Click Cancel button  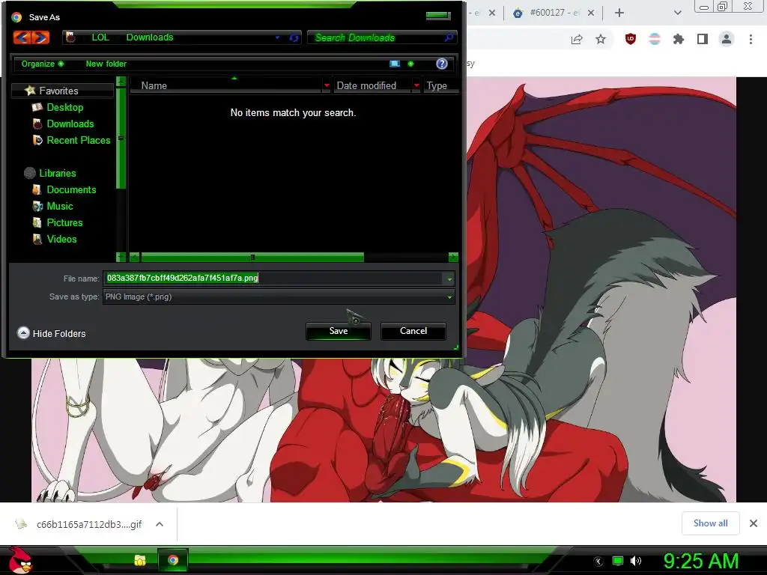point(413,331)
